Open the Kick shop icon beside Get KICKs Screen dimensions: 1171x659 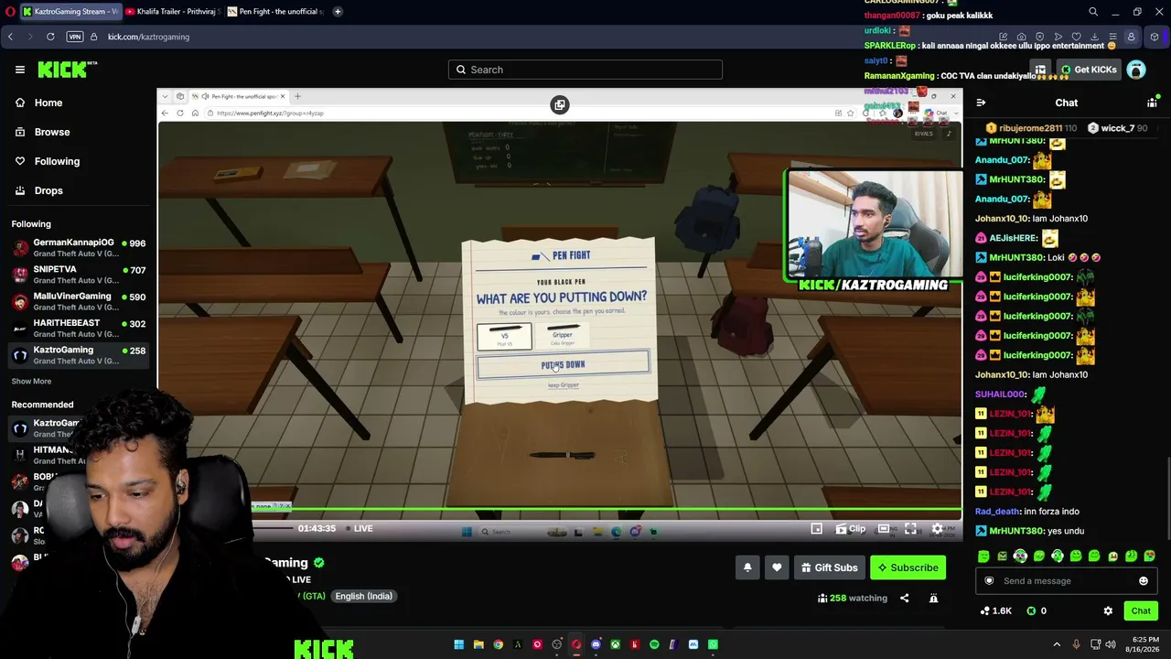(x=1040, y=70)
